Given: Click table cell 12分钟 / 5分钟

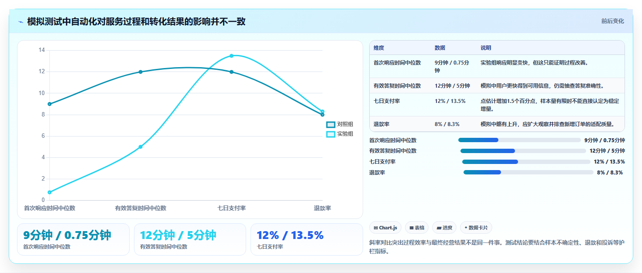Looking at the screenshot, I should tap(452, 86).
